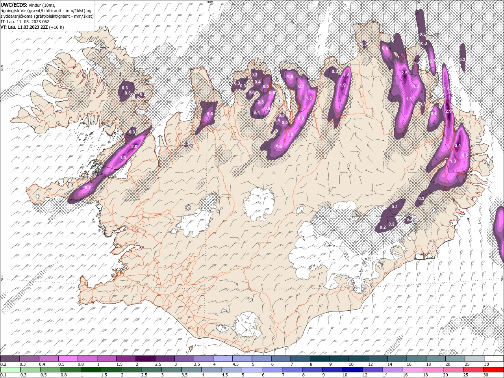The width and height of the screenshot is (504, 378).
Task: Click the 'slydda/snjókoma' legend description line
Action: click(x=47, y=16)
